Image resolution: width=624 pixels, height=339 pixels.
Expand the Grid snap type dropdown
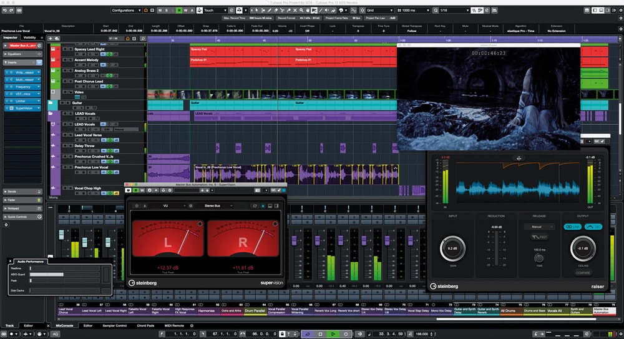[x=380, y=11]
